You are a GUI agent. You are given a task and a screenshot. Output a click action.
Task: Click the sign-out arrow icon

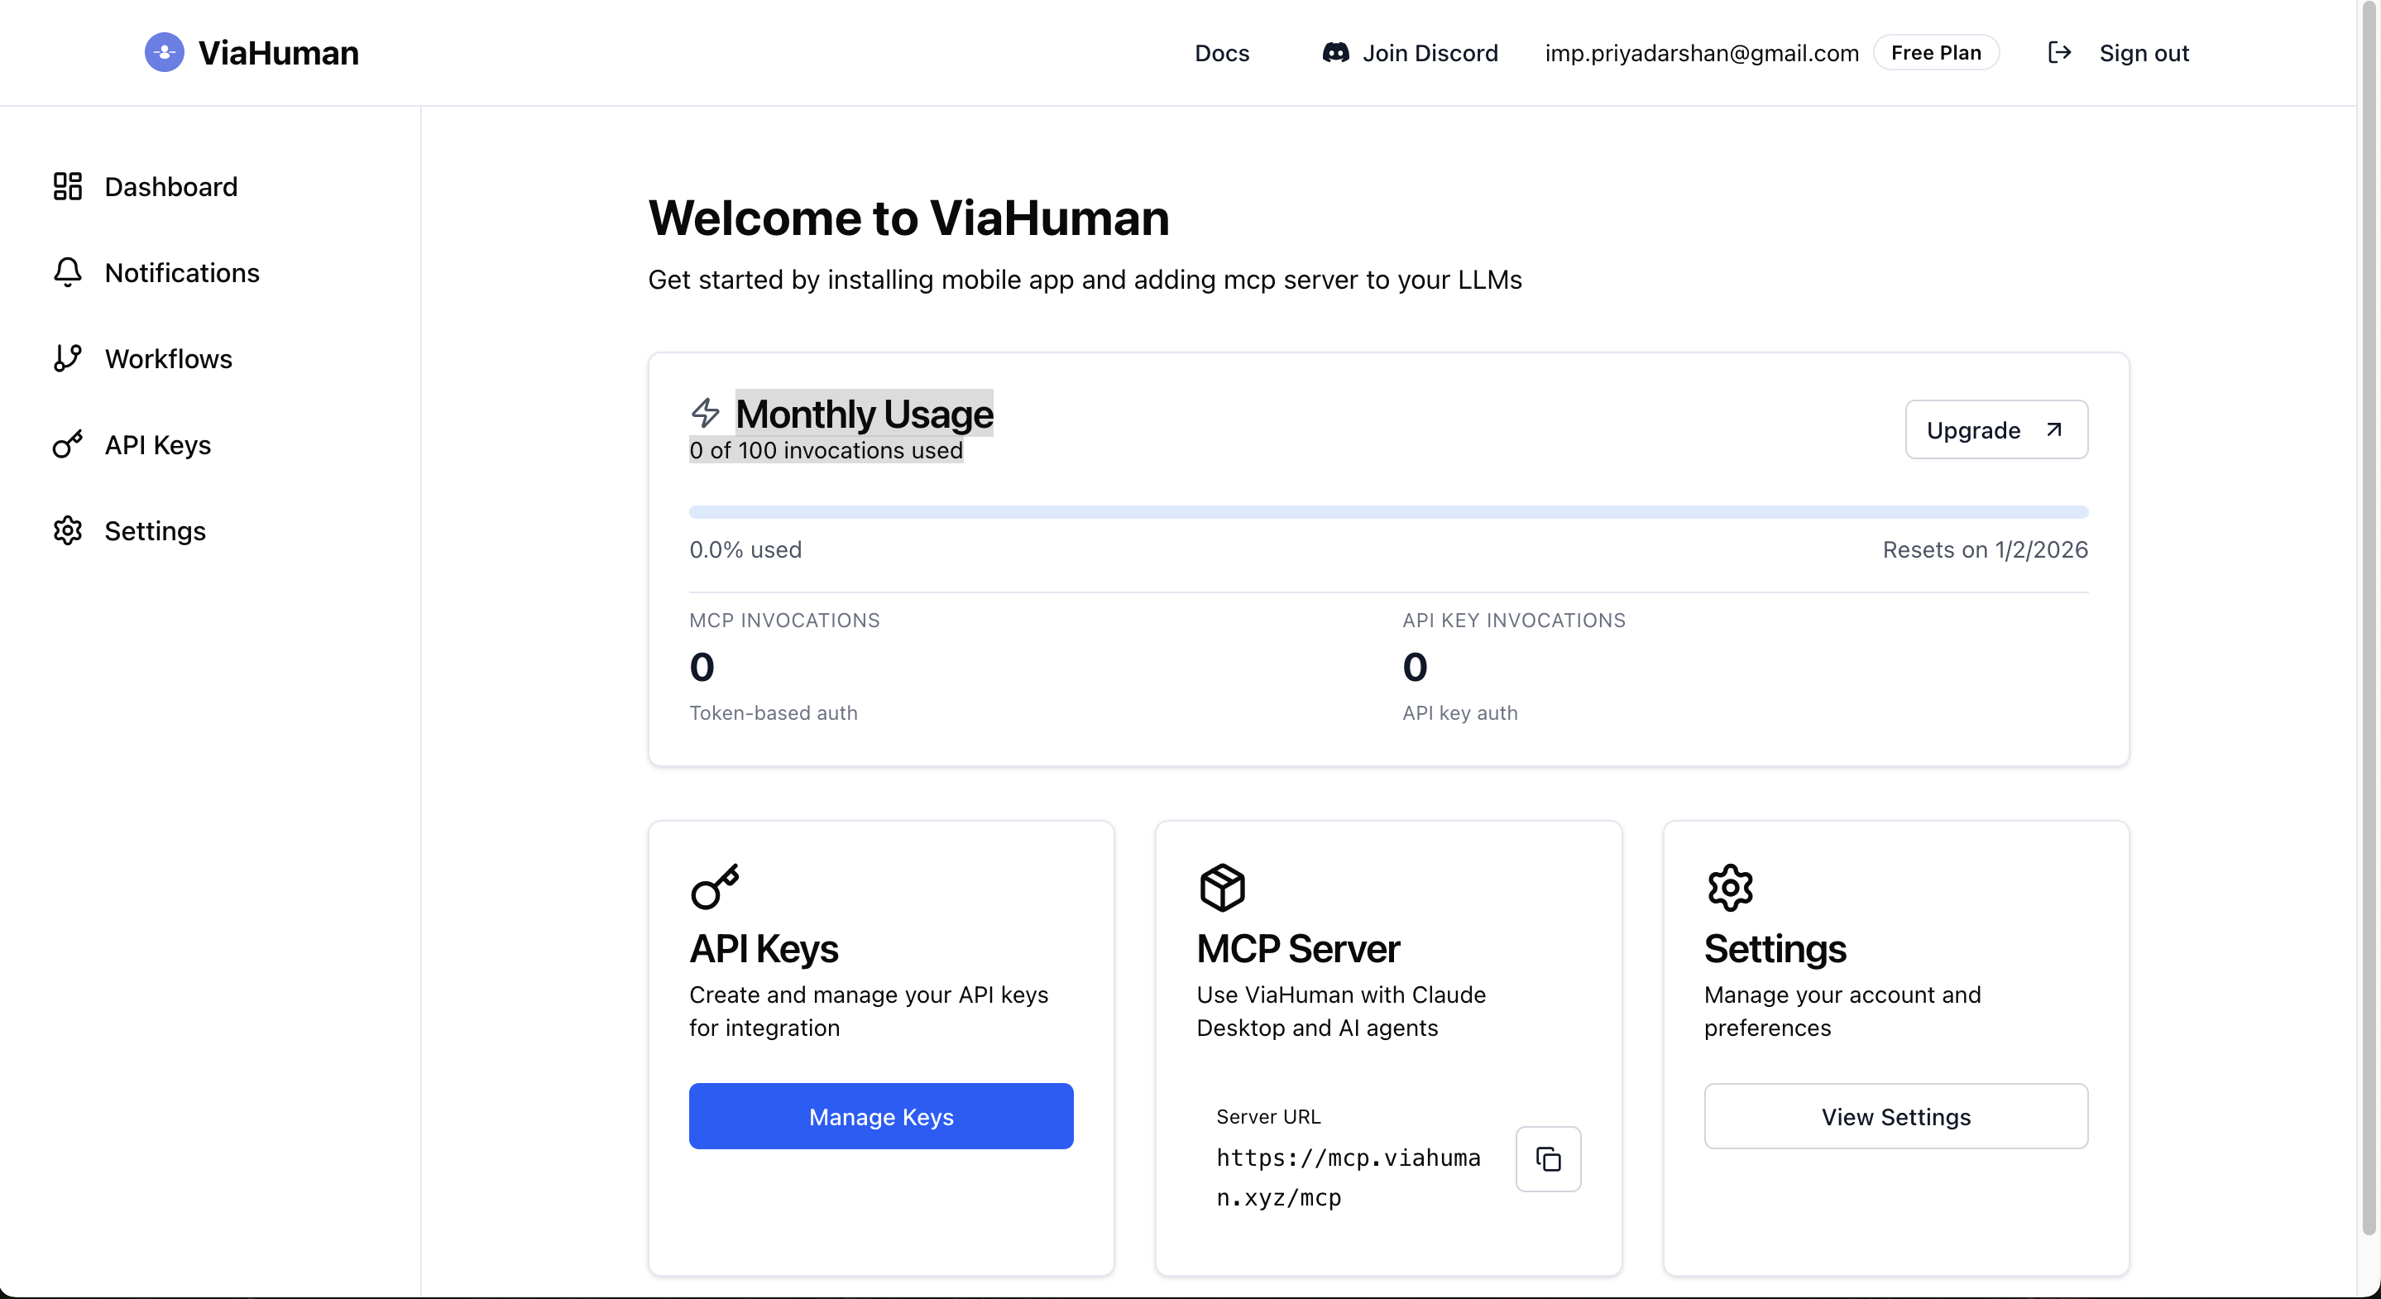2059,53
